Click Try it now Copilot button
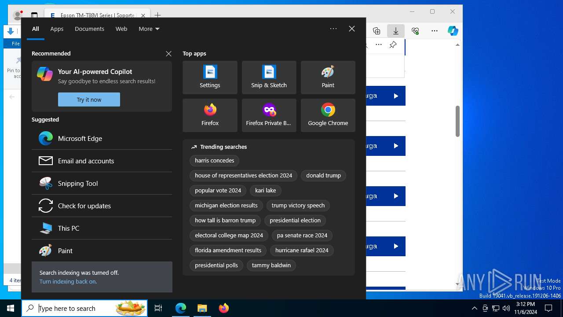The image size is (563, 317). click(89, 100)
